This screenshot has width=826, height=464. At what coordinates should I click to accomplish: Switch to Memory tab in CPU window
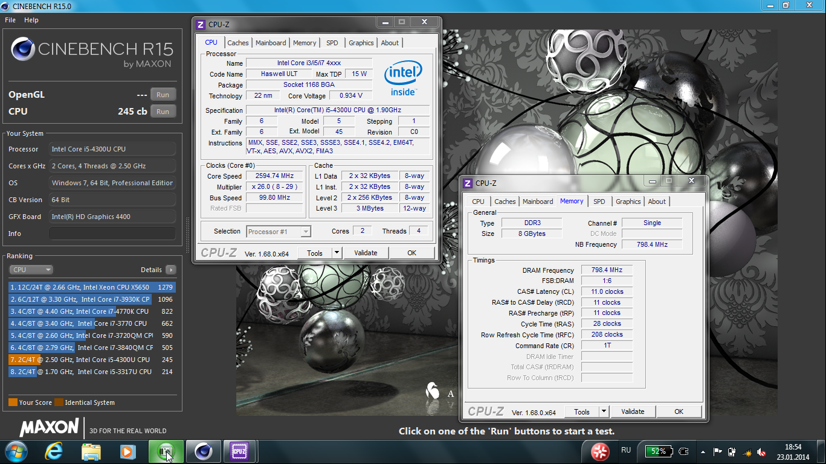click(x=305, y=43)
